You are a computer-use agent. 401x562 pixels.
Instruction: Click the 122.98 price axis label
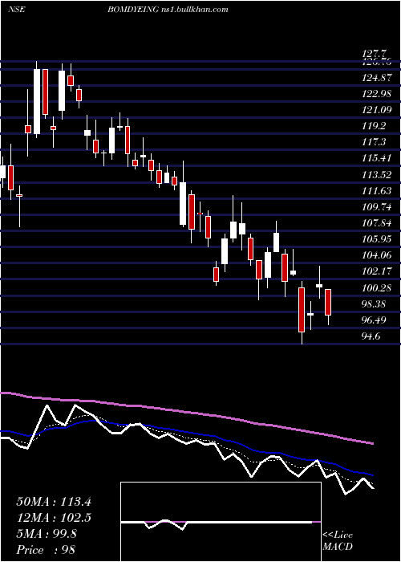377,94
